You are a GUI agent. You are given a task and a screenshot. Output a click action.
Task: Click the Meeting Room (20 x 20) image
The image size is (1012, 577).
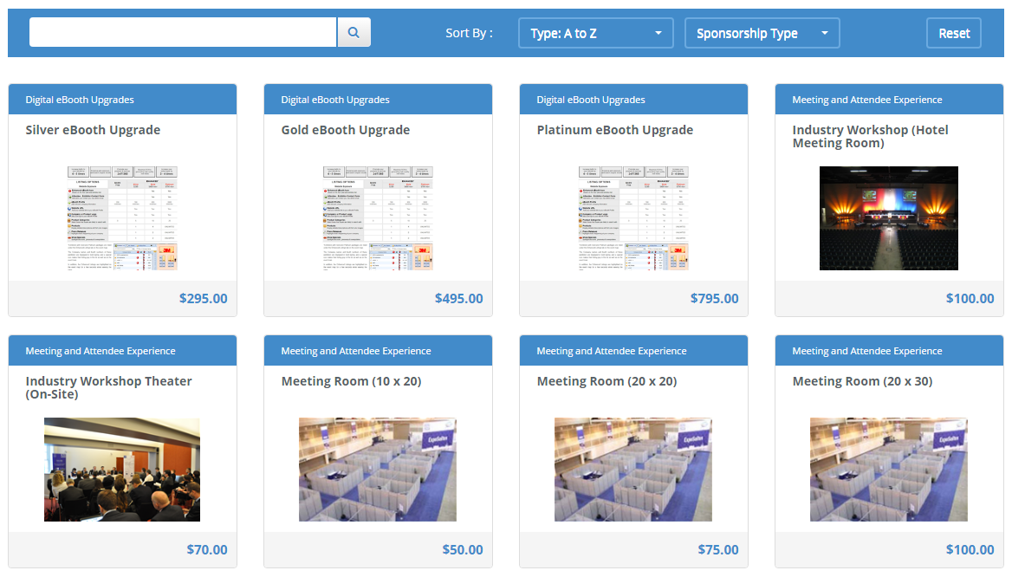[x=633, y=470]
